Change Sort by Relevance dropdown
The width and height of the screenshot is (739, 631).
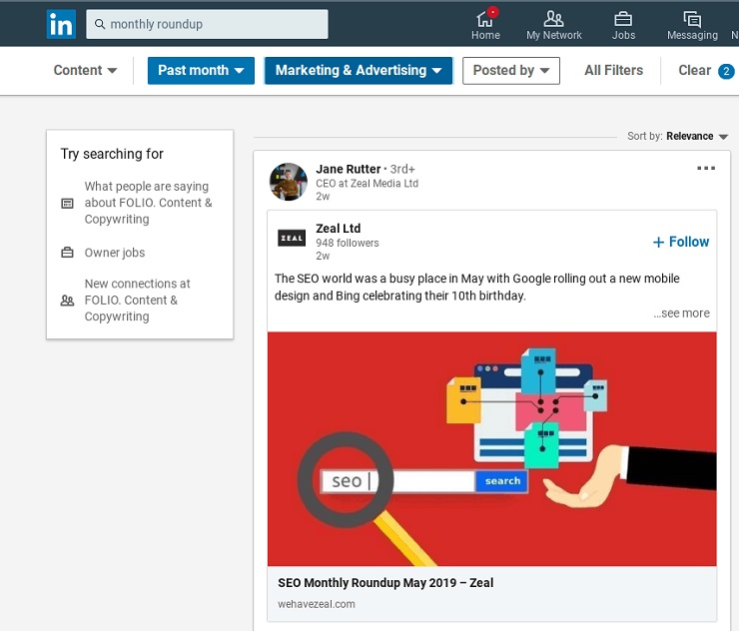point(697,136)
